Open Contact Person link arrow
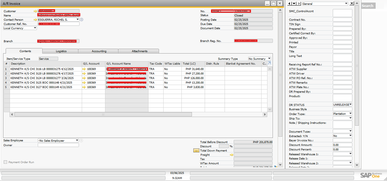Viewport: 387px width, 181px height. coord(35,20)
